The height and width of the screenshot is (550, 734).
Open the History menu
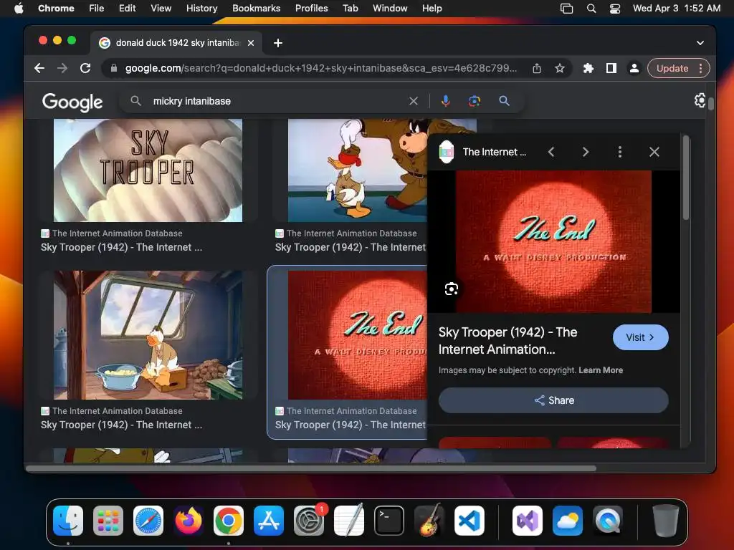click(201, 9)
